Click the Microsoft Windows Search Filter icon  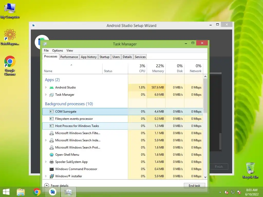(52, 133)
